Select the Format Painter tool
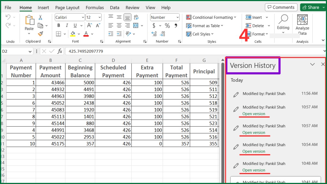 point(40,34)
